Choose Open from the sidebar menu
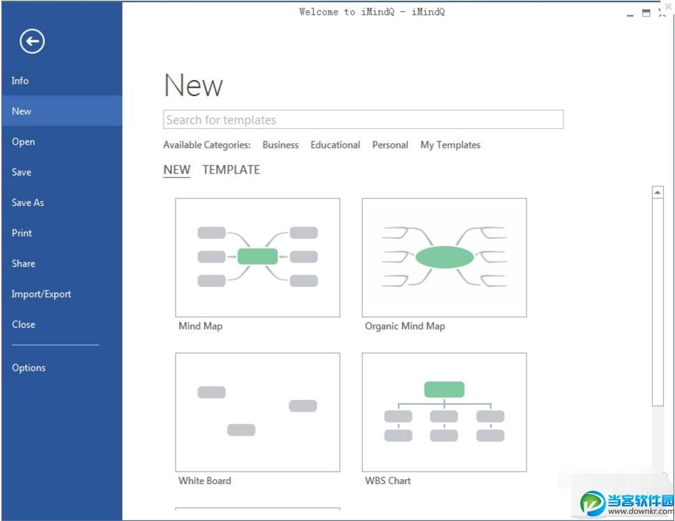The image size is (675, 521). pyautogui.click(x=23, y=141)
